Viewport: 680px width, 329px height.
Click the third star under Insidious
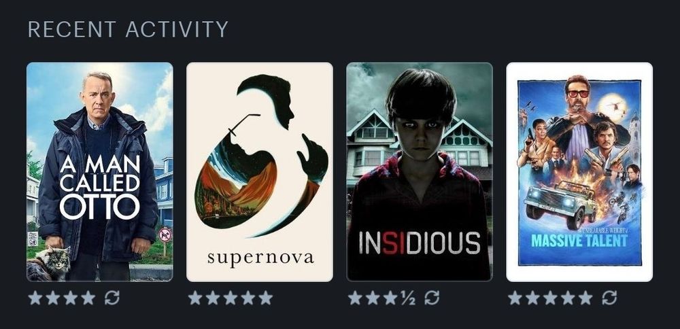tap(390, 298)
